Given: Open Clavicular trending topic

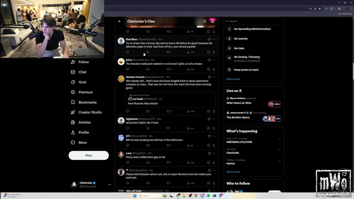Looking at the screenshot, I should coord(233,153).
